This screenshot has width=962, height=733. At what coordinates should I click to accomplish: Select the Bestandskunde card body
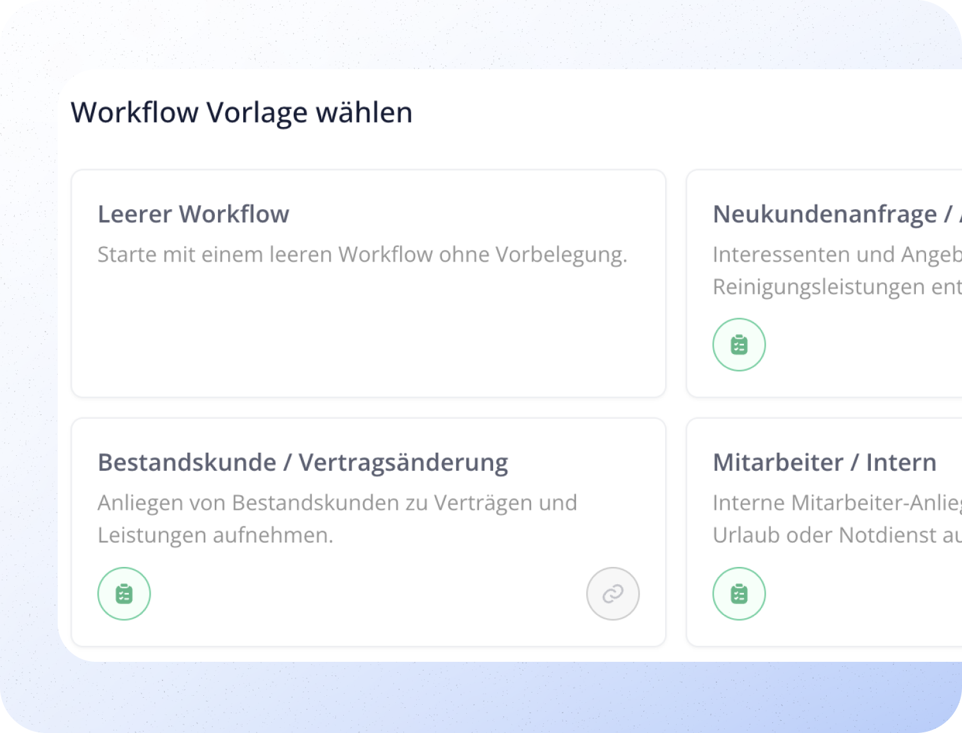point(338,518)
